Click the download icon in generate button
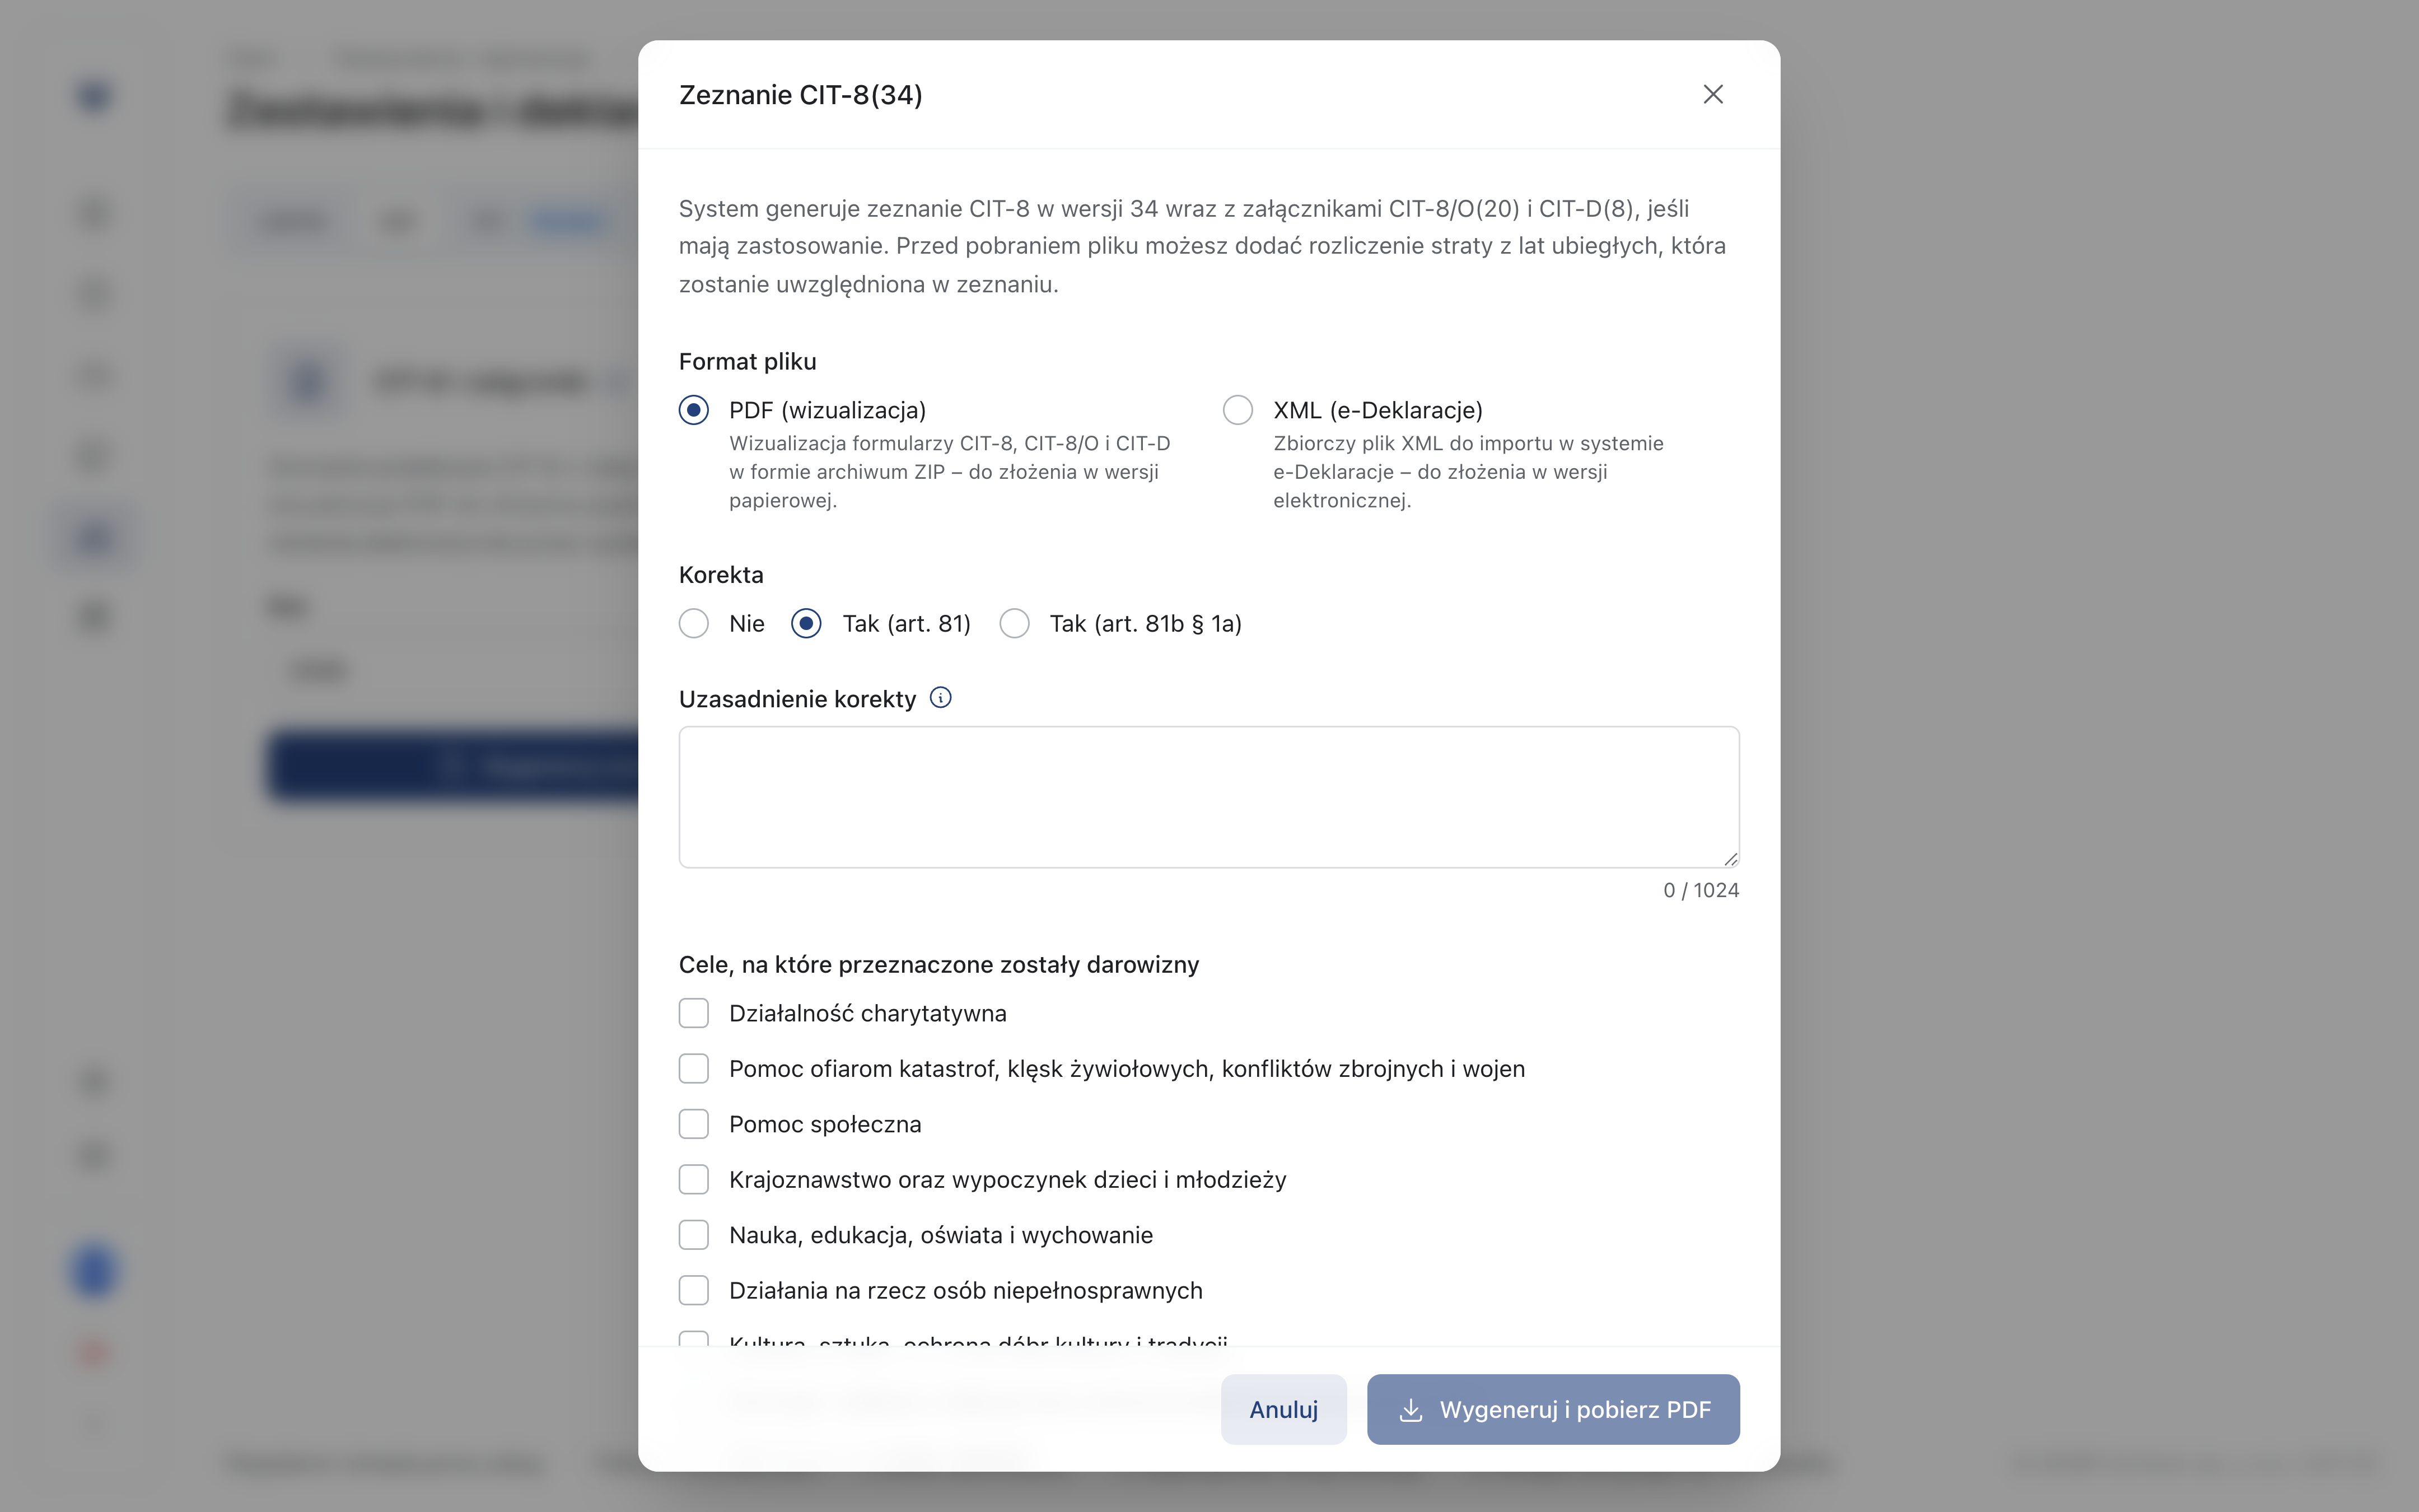The width and height of the screenshot is (2419, 1512). 1411,1410
